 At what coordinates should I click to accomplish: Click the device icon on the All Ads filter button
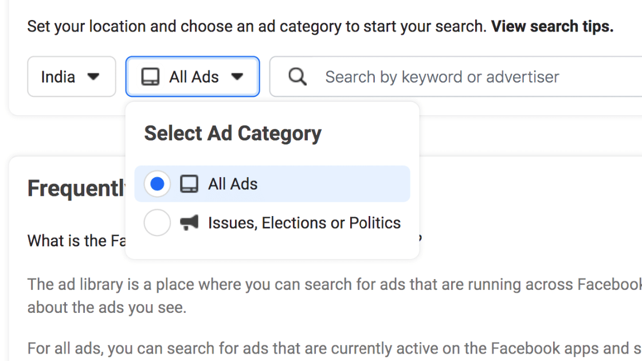[x=150, y=76]
